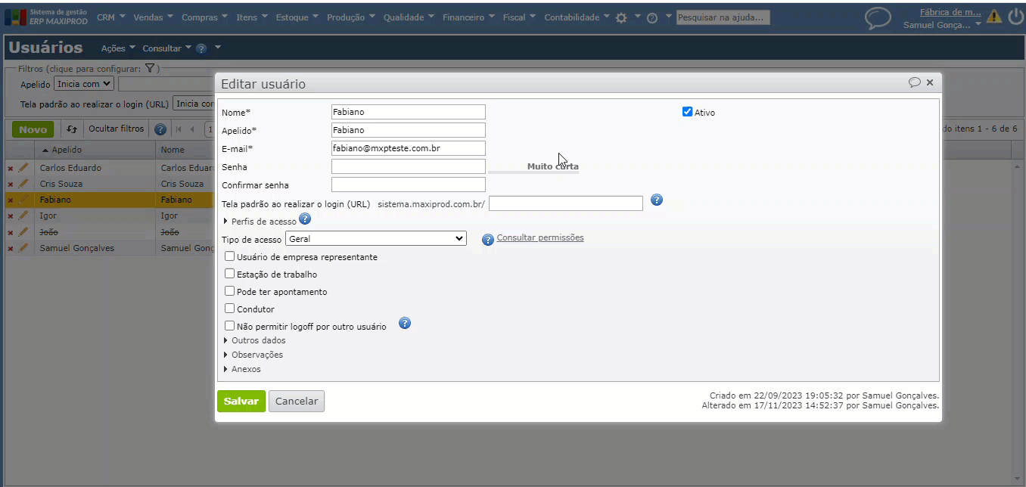Click the Cancelar button
Viewport: 1026px width, 487px height.
pos(297,402)
